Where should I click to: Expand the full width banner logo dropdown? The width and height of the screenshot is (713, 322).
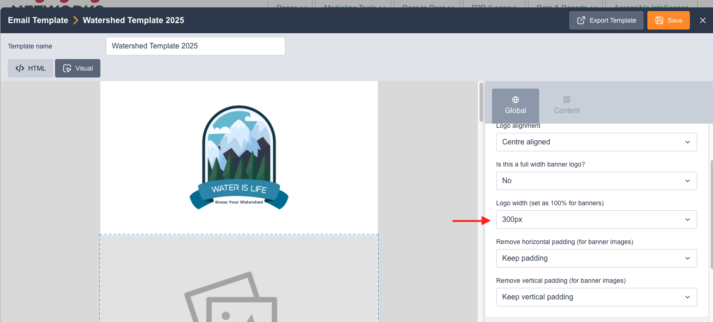596,181
